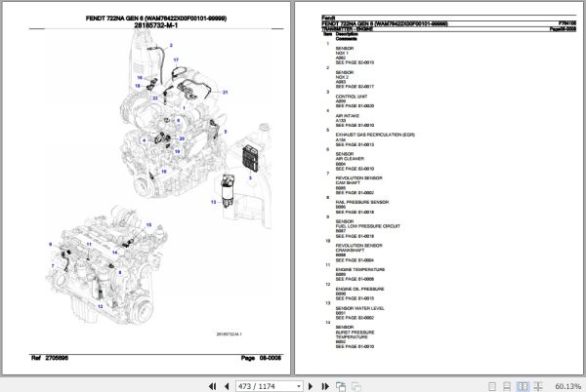Click the greyed-out next view icon

[356, 386]
